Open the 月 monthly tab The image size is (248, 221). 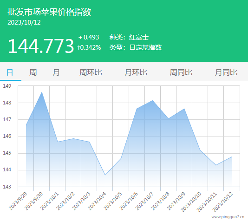pos(56,72)
